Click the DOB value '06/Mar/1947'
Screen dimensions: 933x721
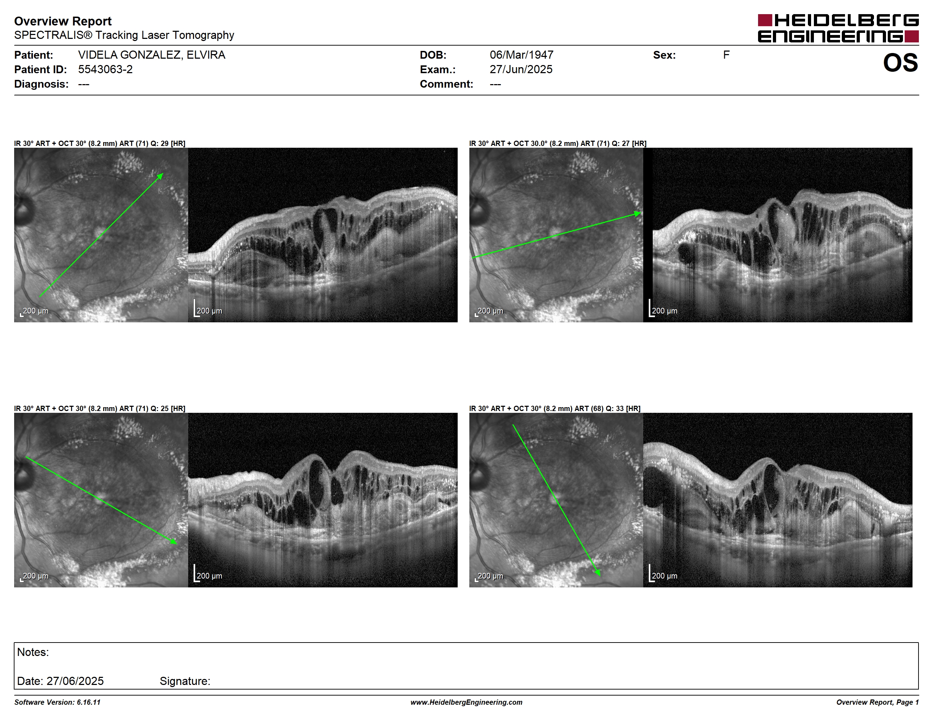click(522, 55)
